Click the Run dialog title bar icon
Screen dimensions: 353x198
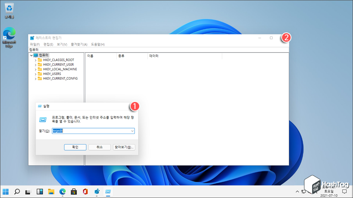coord(40,106)
